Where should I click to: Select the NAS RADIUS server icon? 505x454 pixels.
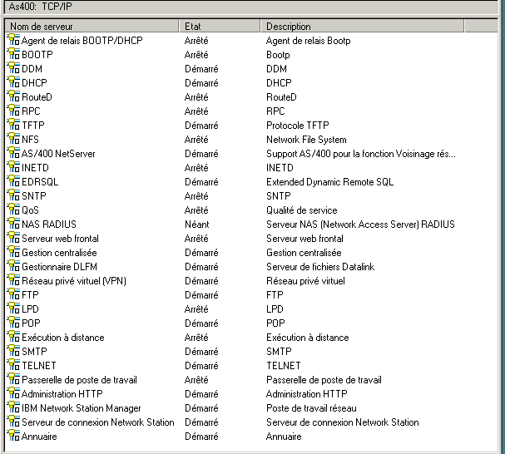(13, 225)
